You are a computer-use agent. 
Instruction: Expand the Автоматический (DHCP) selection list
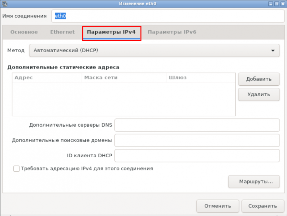(154, 50)
